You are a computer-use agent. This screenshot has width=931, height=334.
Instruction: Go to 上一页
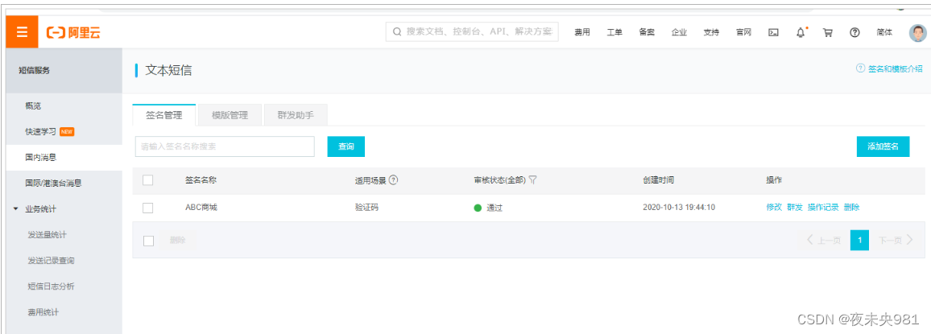point(824,241)
